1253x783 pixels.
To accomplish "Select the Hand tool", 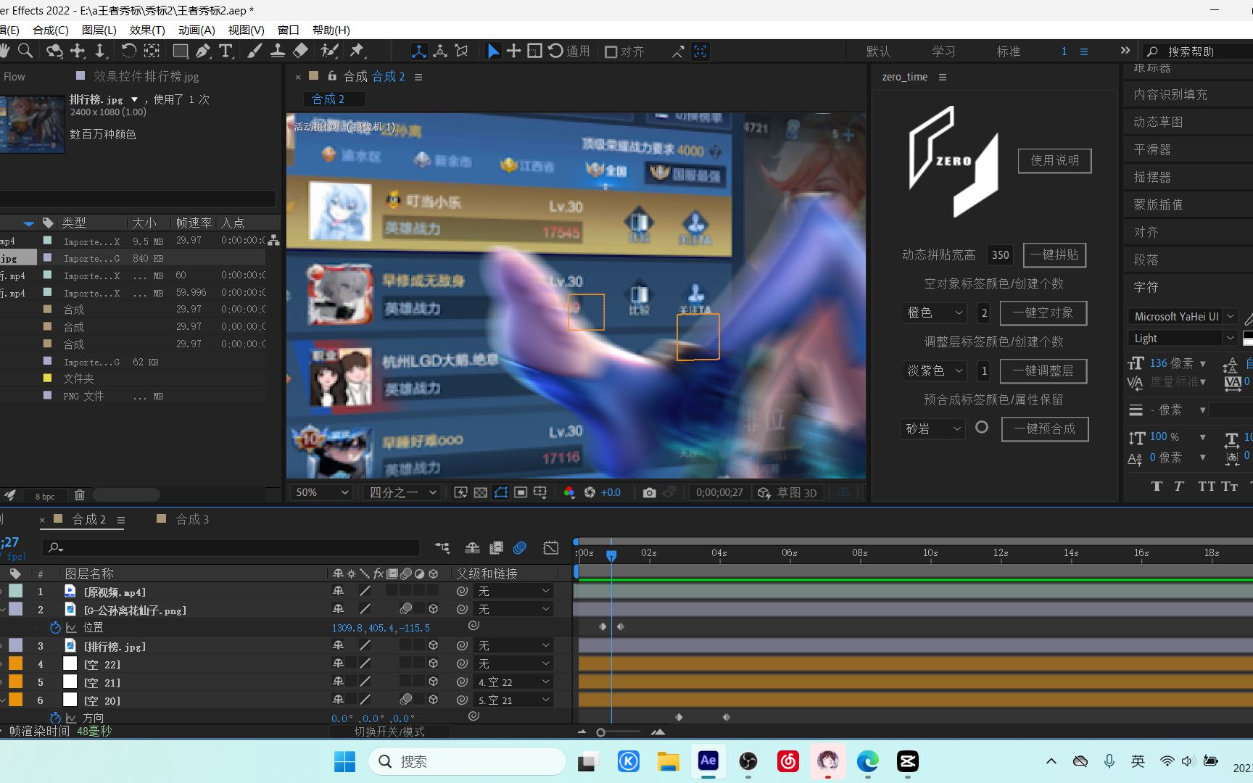I will pyautogui.click(x=4, y=51).
